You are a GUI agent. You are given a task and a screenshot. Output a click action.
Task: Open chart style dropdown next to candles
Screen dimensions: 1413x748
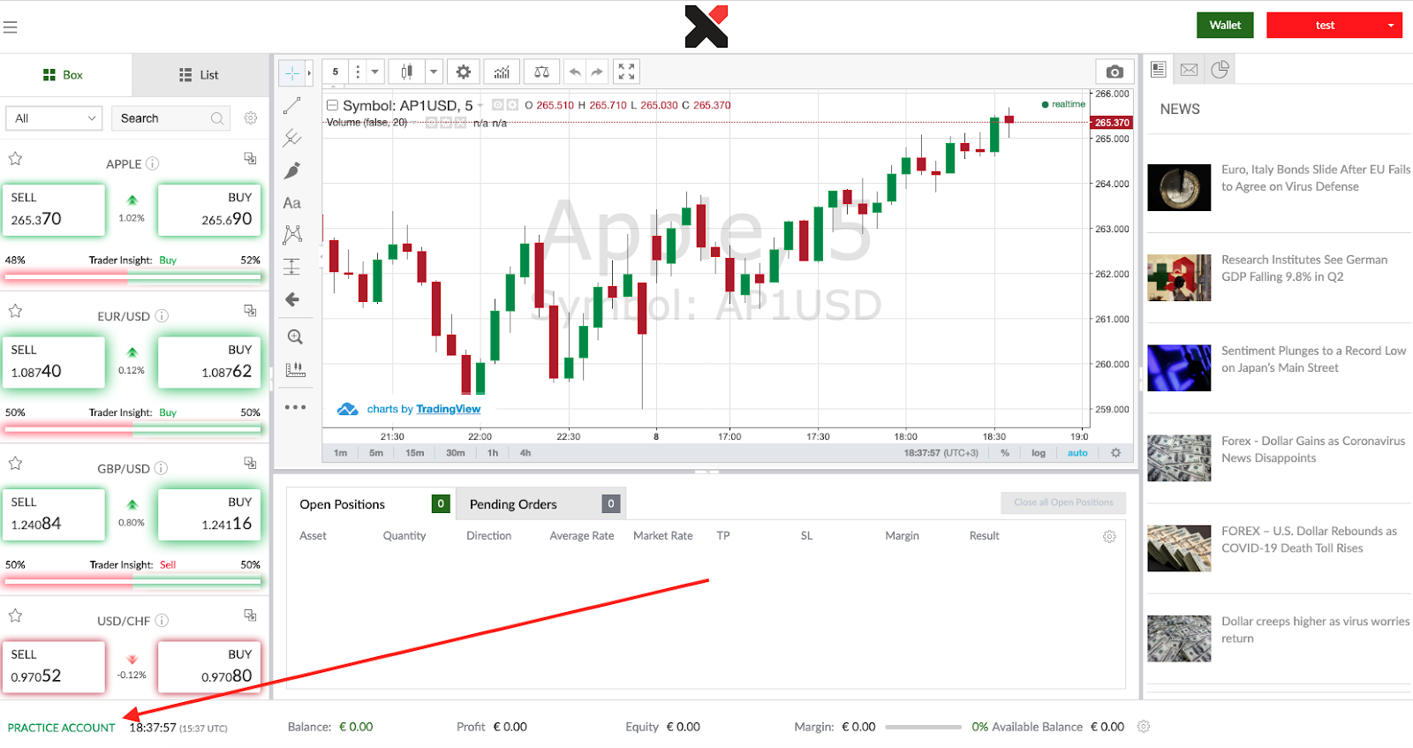pyautogui.click(x=434, y=72)
